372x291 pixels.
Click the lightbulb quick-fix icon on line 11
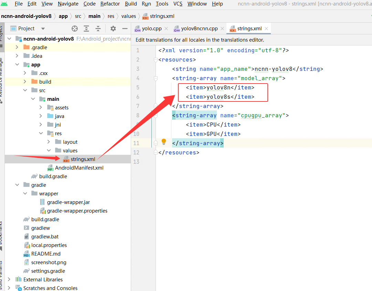[164, 142]
